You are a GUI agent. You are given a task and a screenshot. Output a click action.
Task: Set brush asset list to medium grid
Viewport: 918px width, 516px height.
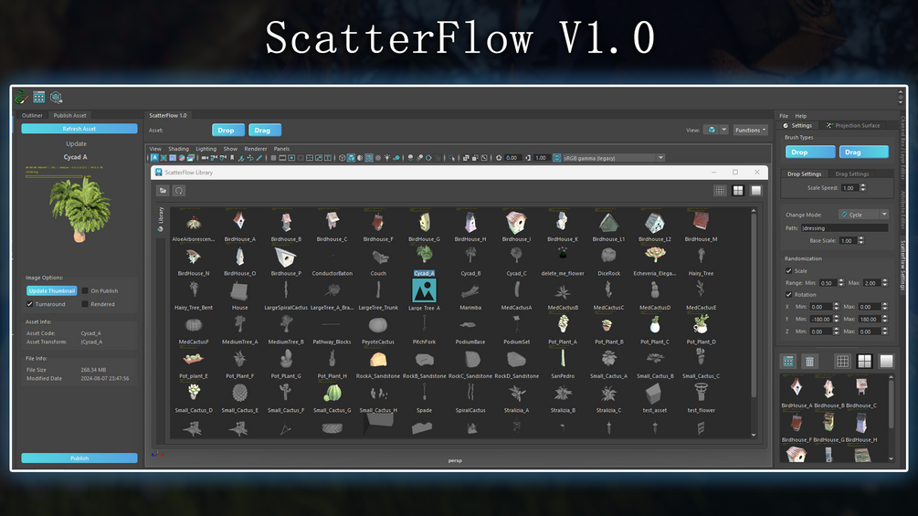[865, 361]
